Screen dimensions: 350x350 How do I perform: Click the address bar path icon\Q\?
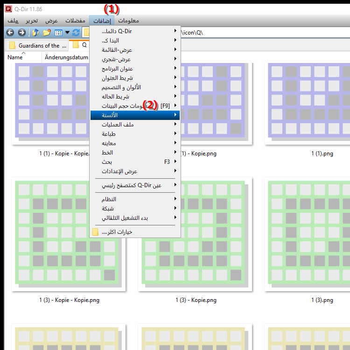pyautogui.click(x=192, y=33)
